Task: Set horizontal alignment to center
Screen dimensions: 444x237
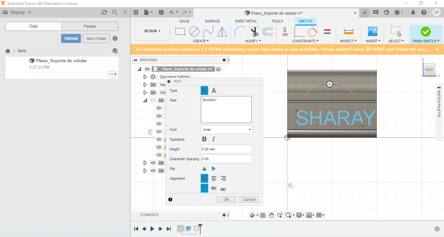Action: (214, 178)
